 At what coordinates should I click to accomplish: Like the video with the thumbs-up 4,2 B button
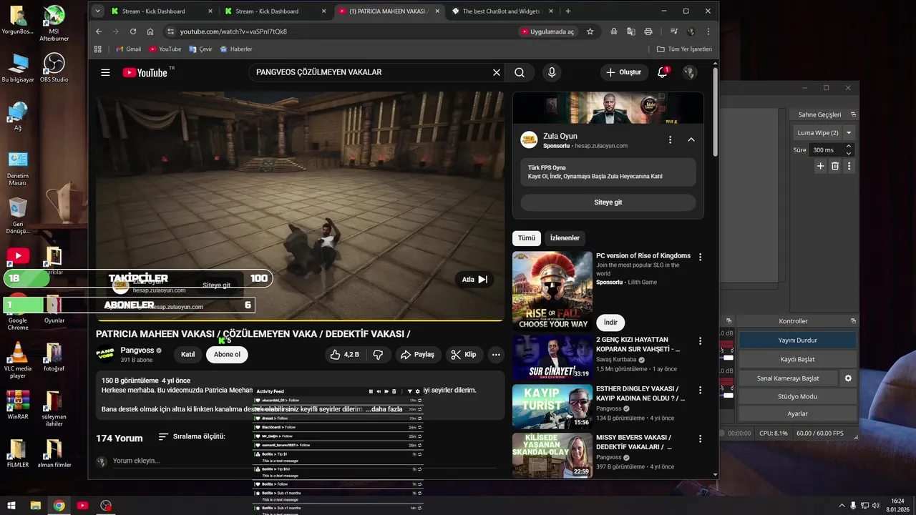[x=344, y=355]
